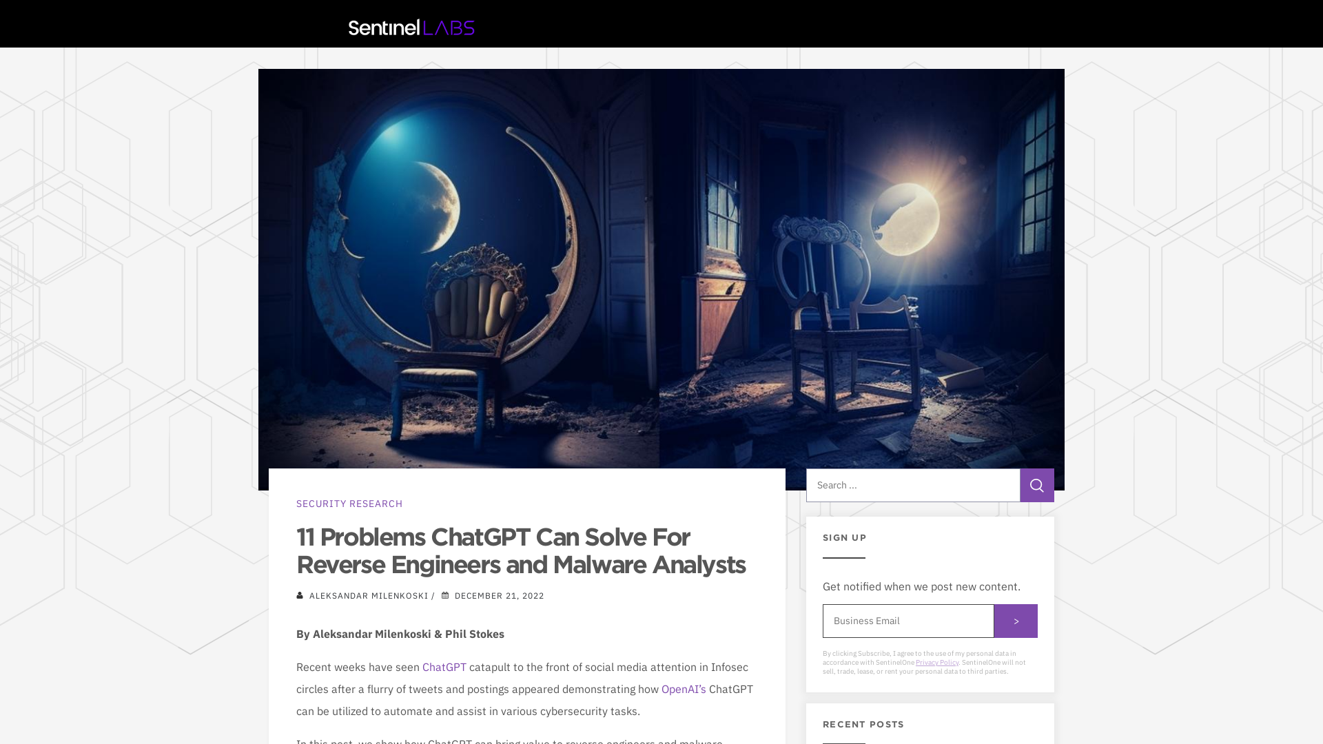Click the RECENT POSTS section header
Viewport: 1323px width, 744px height.
coord(863,724)
